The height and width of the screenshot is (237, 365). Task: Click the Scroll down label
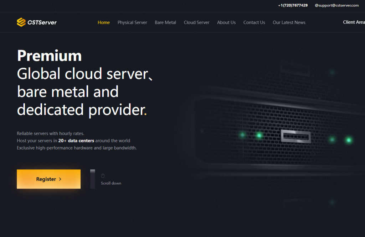pyautogui.click(x=111, y=183)
